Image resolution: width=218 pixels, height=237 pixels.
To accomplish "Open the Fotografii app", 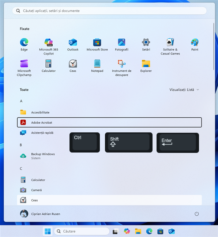I will point(121,45).
